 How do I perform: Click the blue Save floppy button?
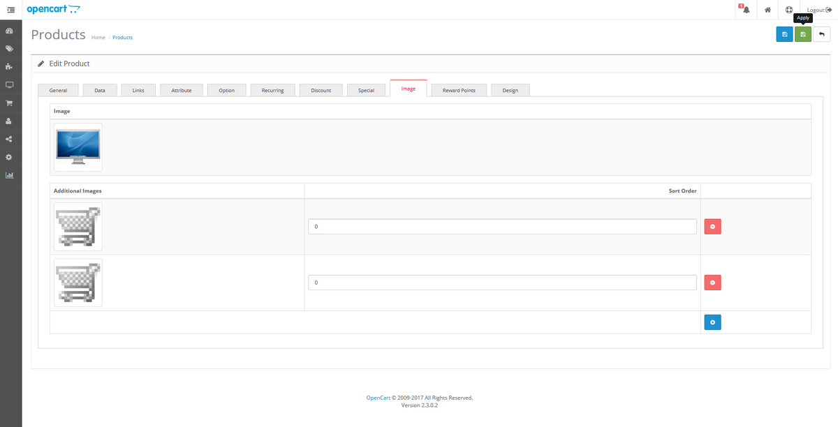784,34
